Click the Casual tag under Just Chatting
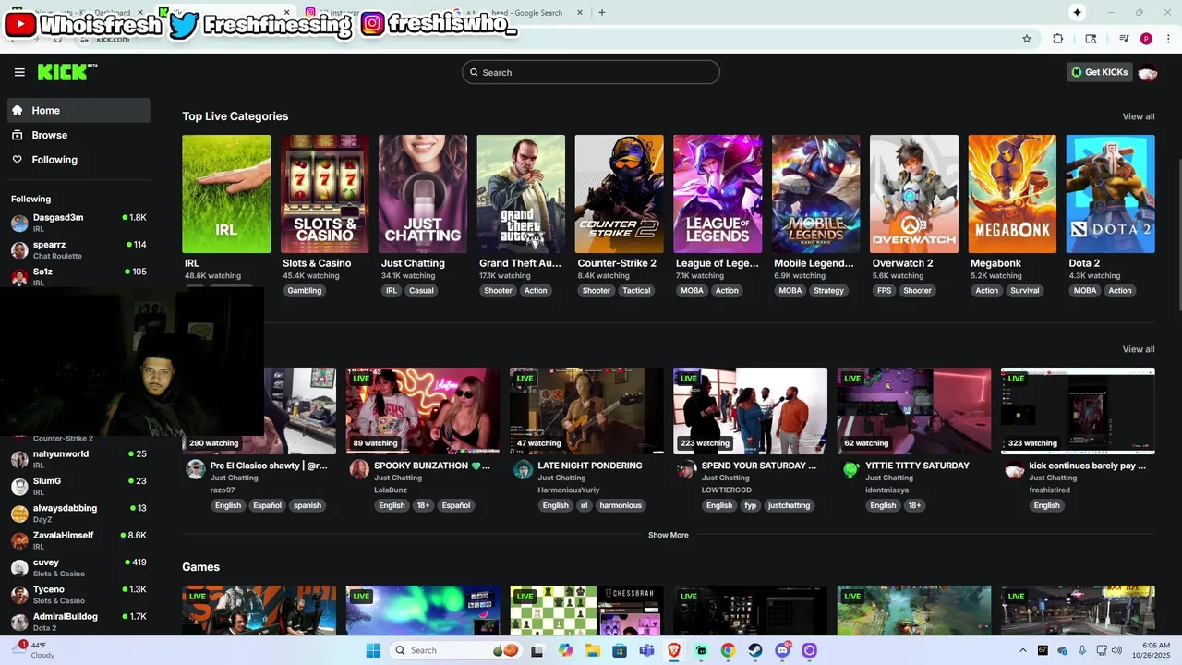This screenshot has width=1182, height=665. coord(421,290)
